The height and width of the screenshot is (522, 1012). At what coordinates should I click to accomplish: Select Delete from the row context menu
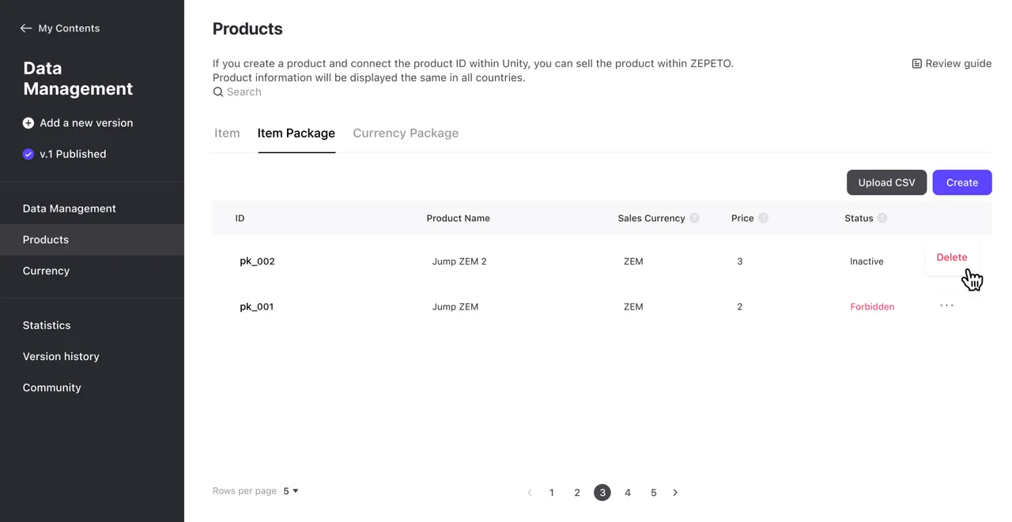coord(951,257)
